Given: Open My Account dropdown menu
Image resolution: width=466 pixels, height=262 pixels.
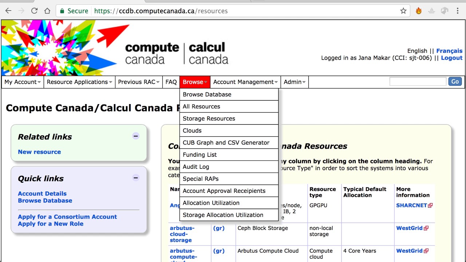Looking at the screenshot, I should 23,82.
